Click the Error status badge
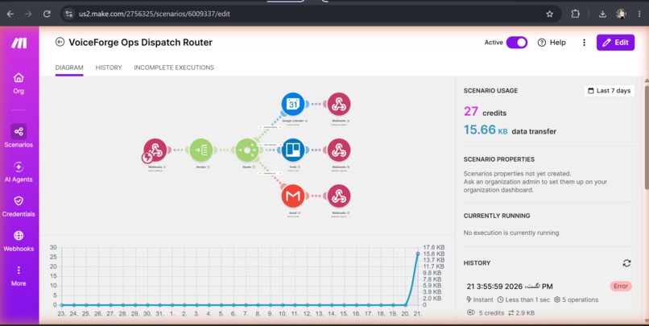The height and width of the screenshot is (326, 649). pos(621,287)
